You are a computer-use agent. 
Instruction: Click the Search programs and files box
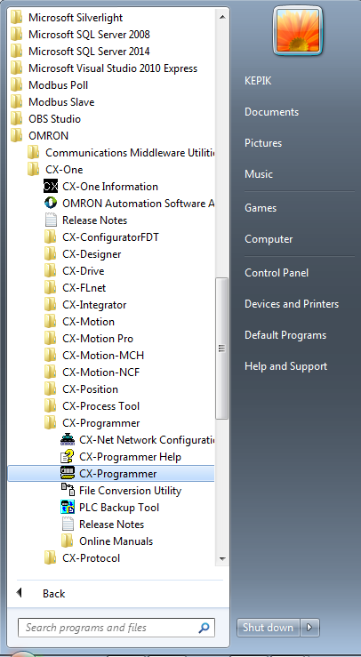click(116, 628)
